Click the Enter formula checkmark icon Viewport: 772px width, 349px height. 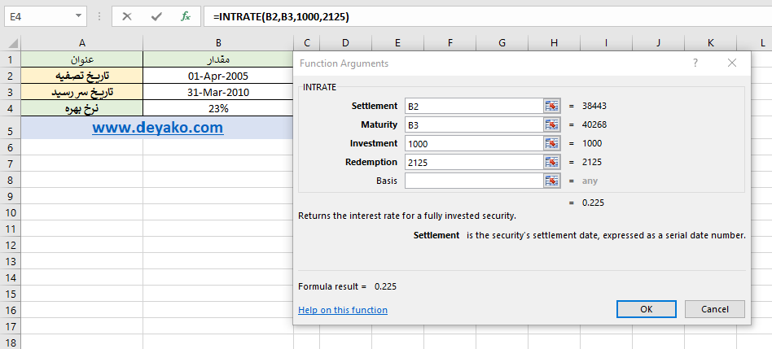click(156, 16)
